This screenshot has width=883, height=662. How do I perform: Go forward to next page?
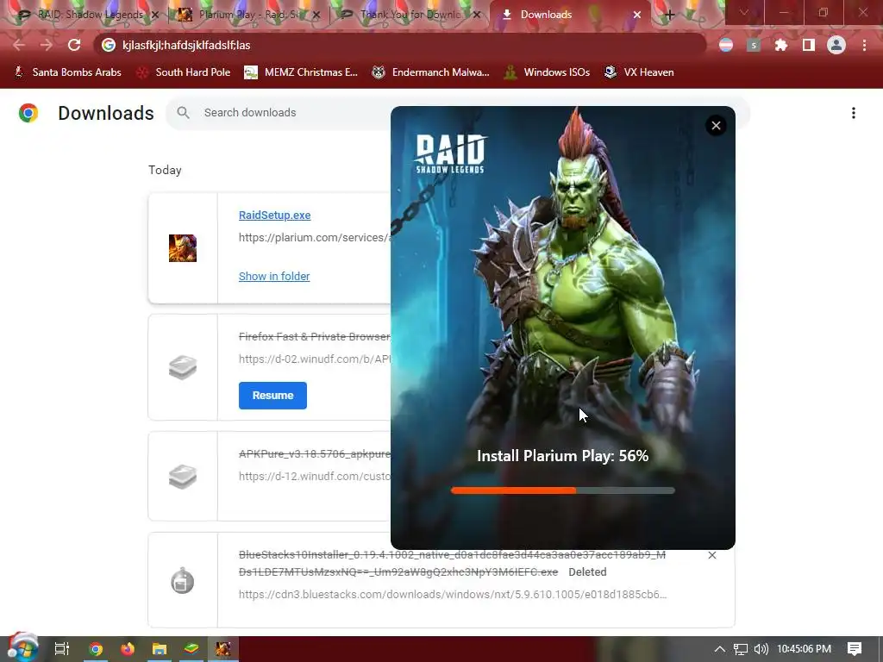click(x=47, y=45)
